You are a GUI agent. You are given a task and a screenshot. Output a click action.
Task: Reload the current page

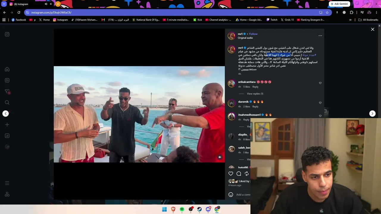[19, 12]
